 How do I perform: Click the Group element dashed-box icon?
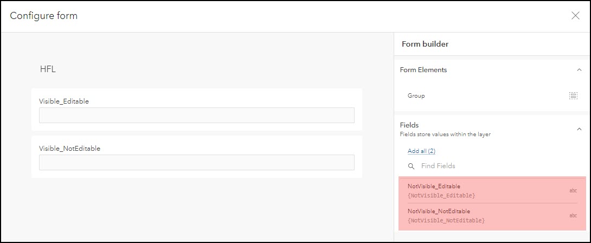pos(573,95)
